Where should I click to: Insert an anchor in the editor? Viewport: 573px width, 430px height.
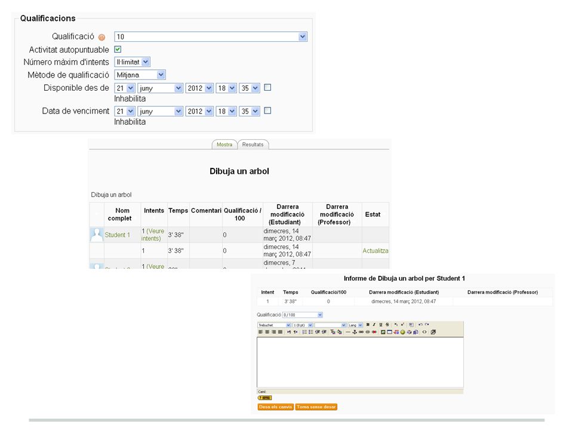point(355,332)
